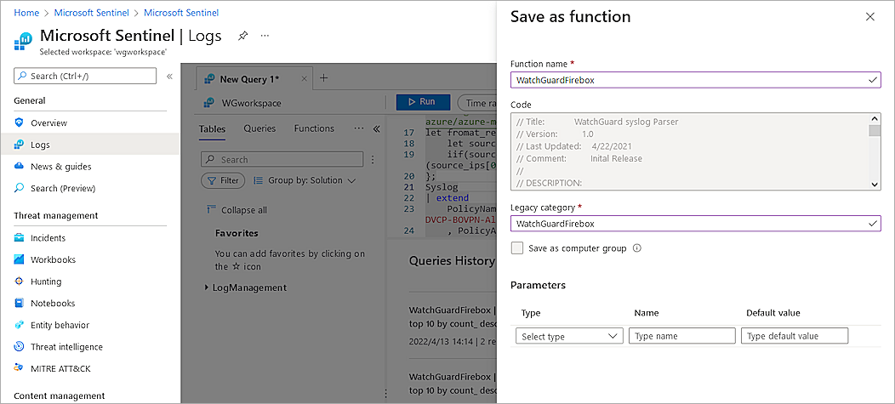Image resolution: width=895 pixels, height=404 pixels.
Task: Click the WGworkspace scope icon
Action: 209,103
